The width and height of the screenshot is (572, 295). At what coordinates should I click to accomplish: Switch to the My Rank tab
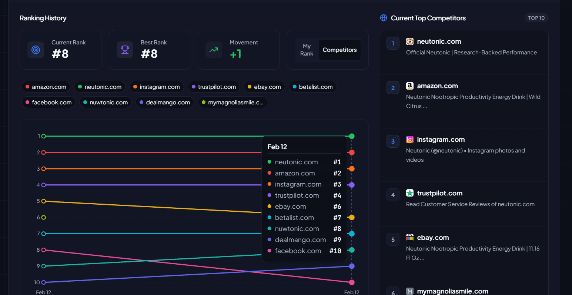point(307,50)
